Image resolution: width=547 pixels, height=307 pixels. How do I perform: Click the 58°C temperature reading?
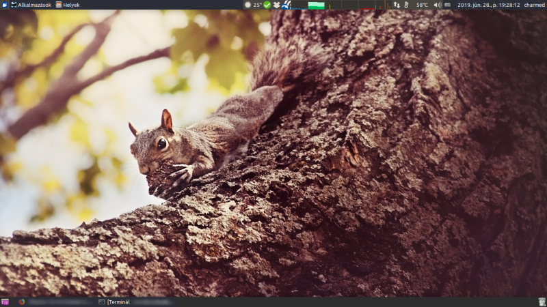click(422, 5)
